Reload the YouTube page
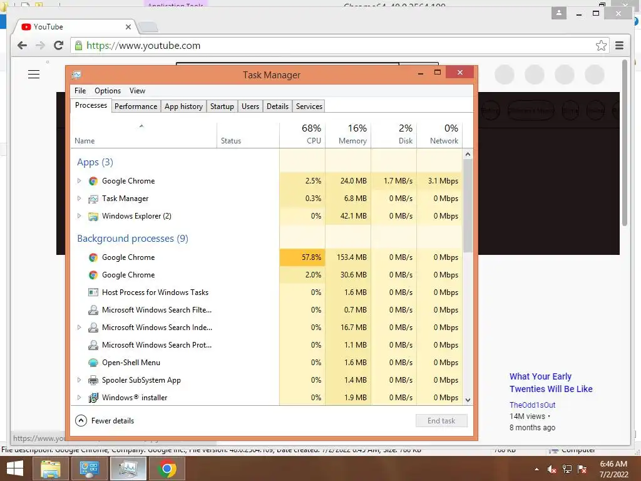The image size is (641, 481). click(58, 45)
